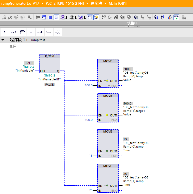The width and height of the screenshot is (193, 194).
Task: Insert input connection from favorites
Action: (31, 32)
